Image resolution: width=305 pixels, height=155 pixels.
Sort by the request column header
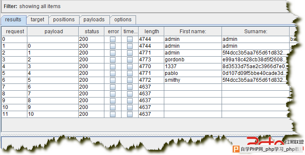[15, 32]
